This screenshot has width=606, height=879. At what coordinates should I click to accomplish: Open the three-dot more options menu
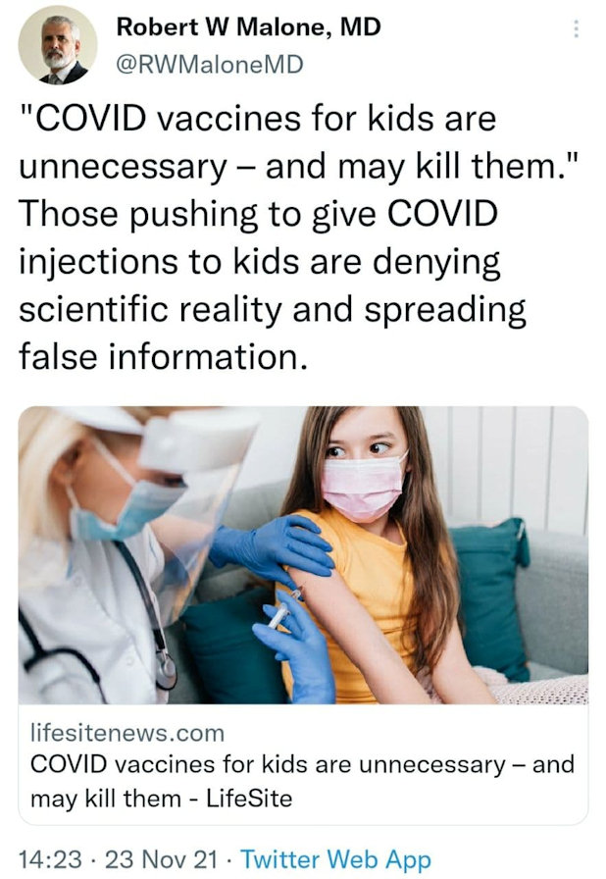577,29
